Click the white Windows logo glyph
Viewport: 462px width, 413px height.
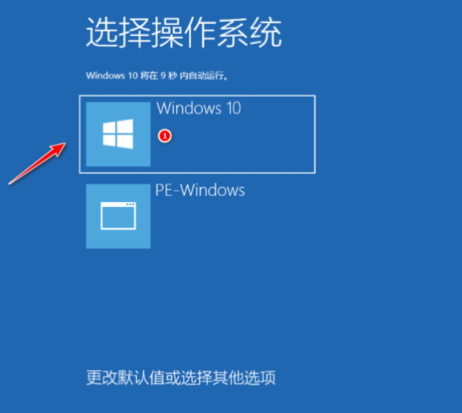coord(118,134)
